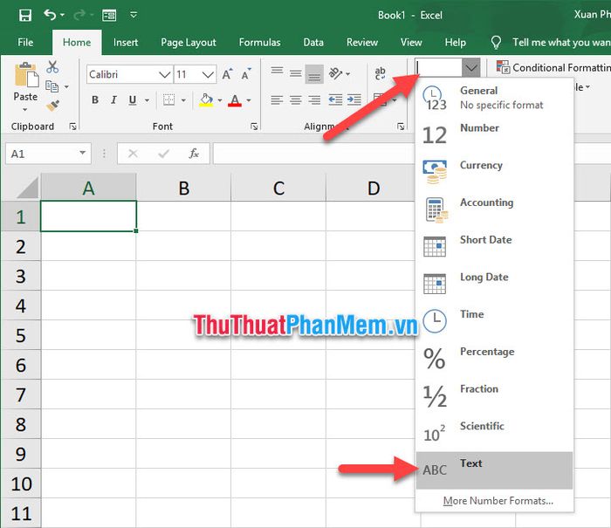Open the View tab
This screenshot has width=611, height=528.
click(411, 42)
